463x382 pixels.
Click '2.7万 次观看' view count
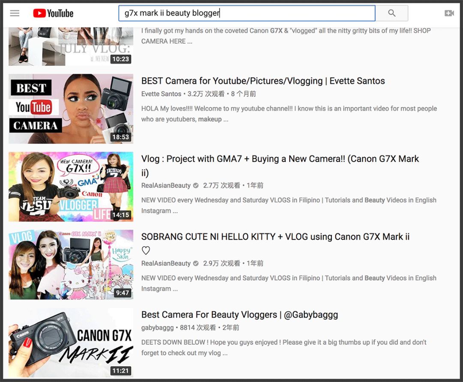[222, 185]
